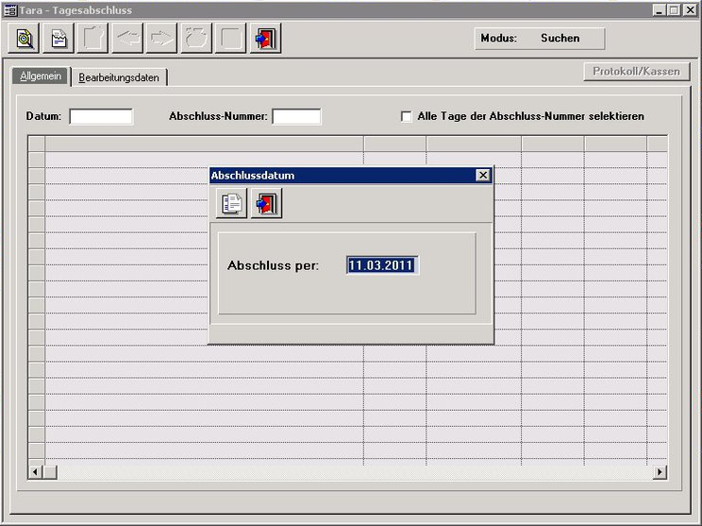
Task: Click the document report icon in the main toolbar
Action: coord(58,39)
